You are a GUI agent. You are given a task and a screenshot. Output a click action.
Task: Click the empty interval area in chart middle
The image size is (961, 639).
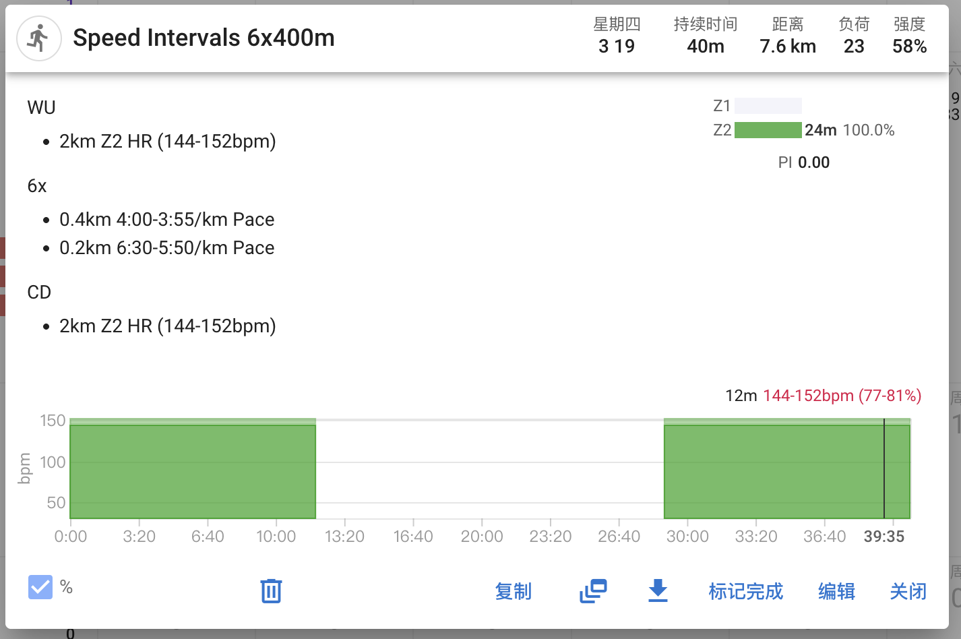489,470
